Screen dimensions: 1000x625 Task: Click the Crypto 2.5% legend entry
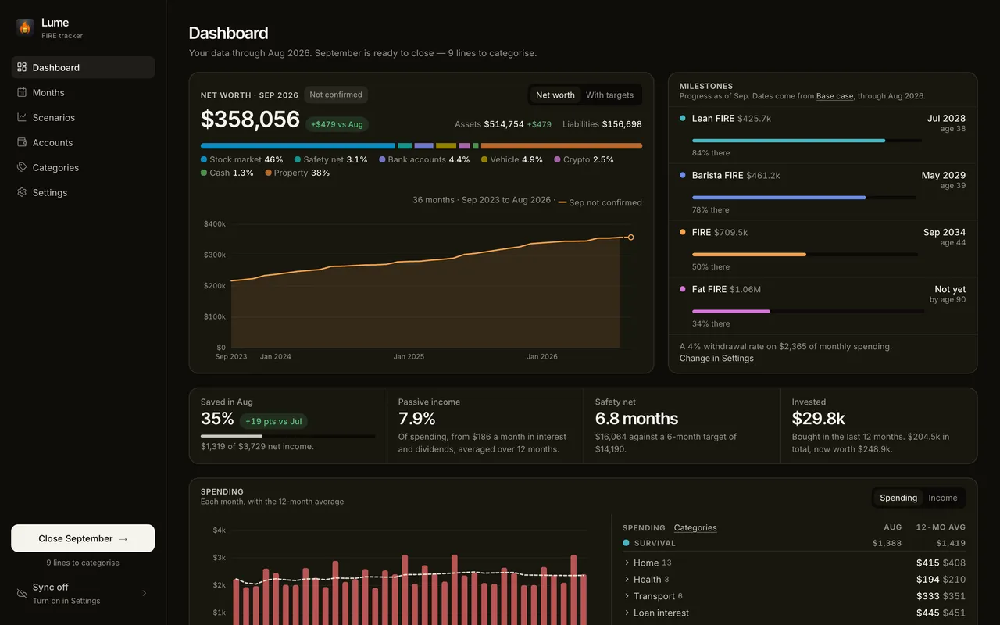584,159
